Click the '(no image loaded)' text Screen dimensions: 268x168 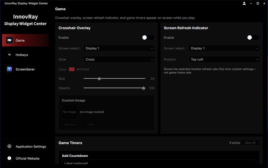[x=92, y=112]
